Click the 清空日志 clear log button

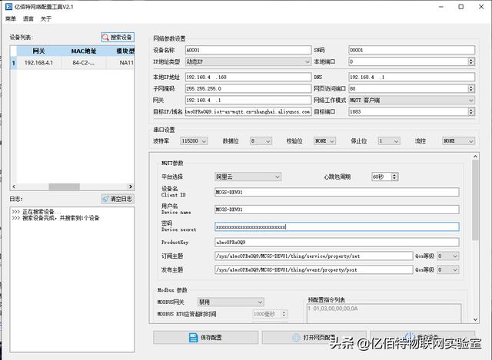click(x=118, y=199)
